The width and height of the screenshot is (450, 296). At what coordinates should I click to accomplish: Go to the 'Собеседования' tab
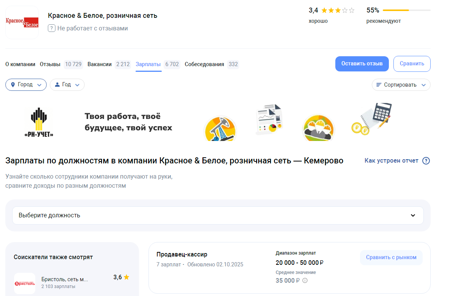[x=204, y=64]
